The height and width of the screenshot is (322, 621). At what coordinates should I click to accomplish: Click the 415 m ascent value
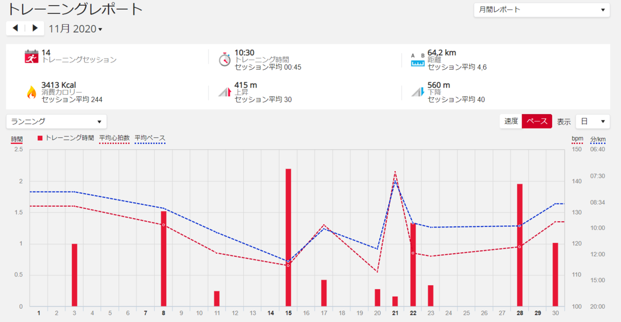(246, 85)
